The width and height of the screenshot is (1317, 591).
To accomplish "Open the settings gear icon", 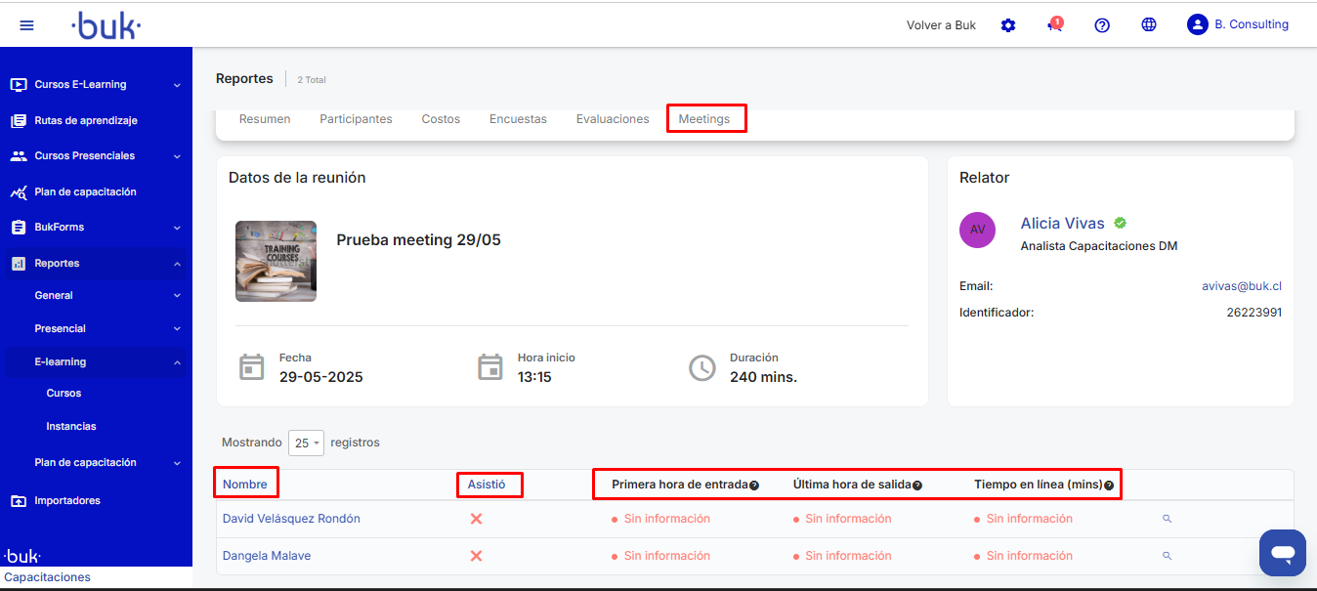I will 1008,25.
